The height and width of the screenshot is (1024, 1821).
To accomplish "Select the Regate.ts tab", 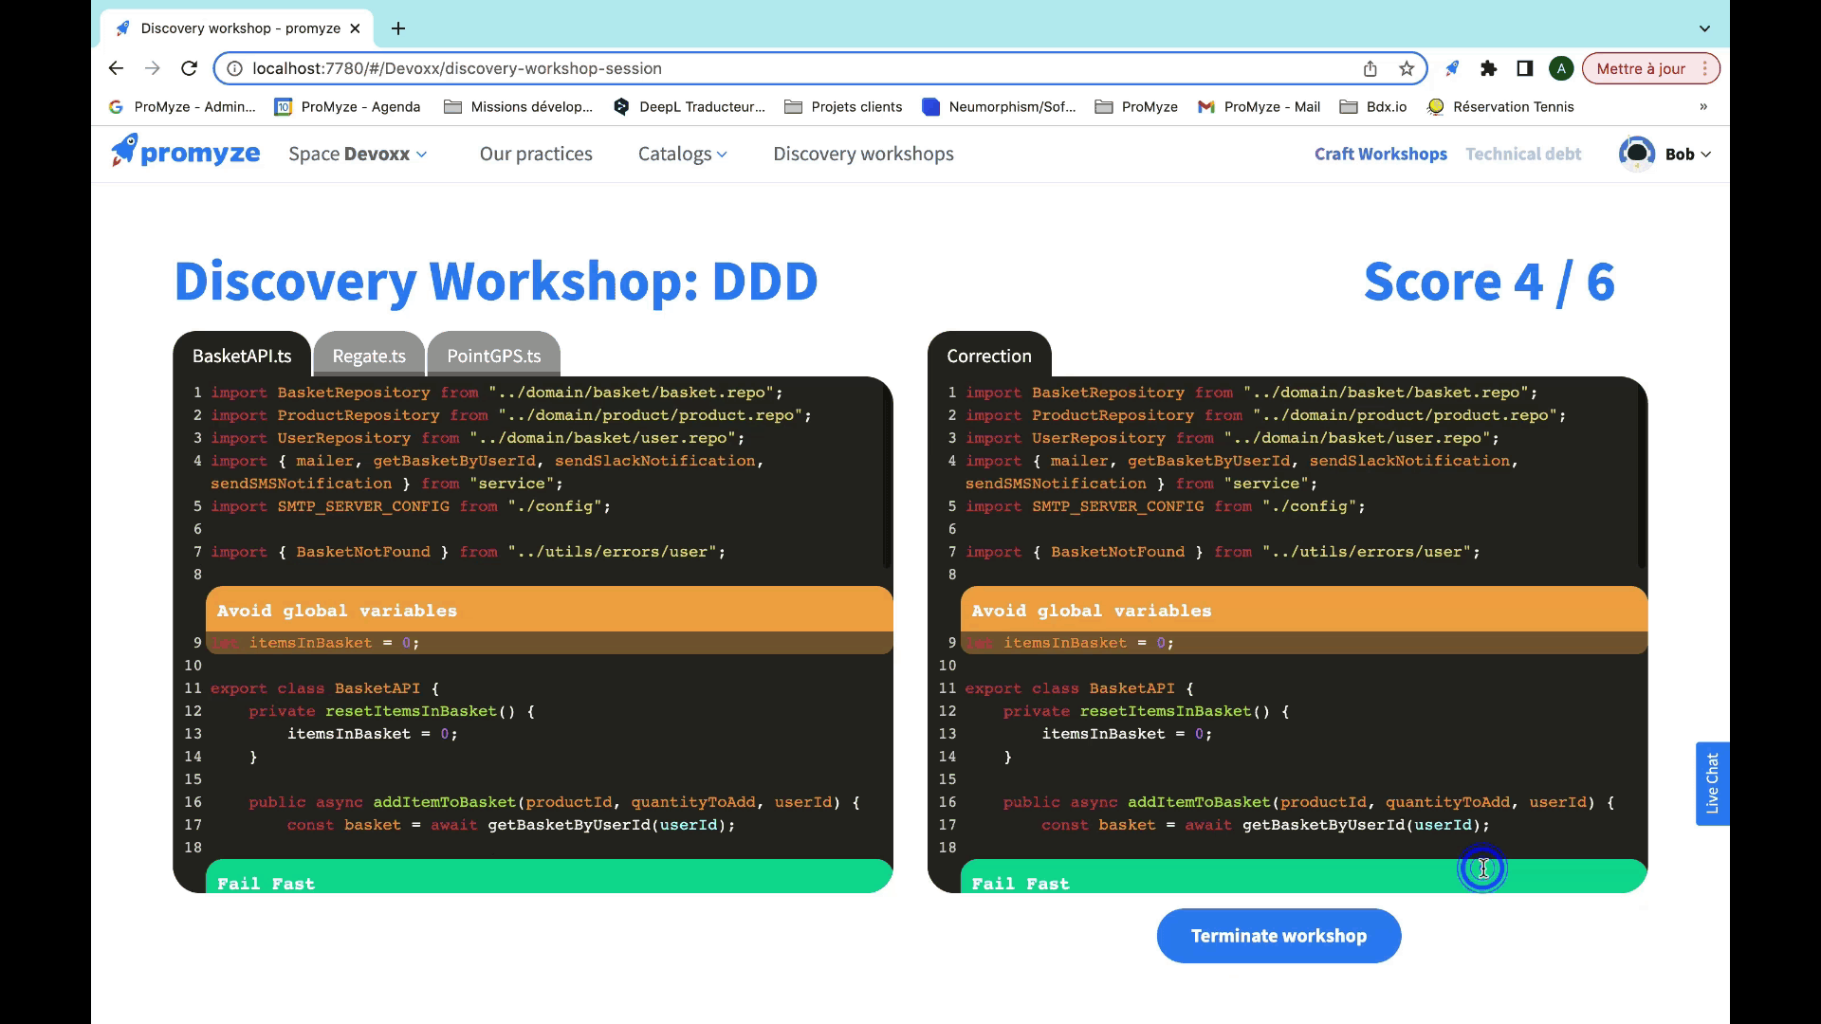I will tap(370, 356).
